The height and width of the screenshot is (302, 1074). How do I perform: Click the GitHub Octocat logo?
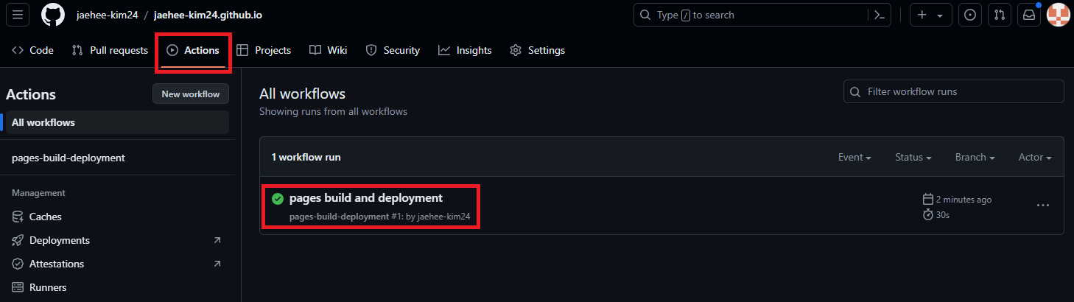[53, 15]
